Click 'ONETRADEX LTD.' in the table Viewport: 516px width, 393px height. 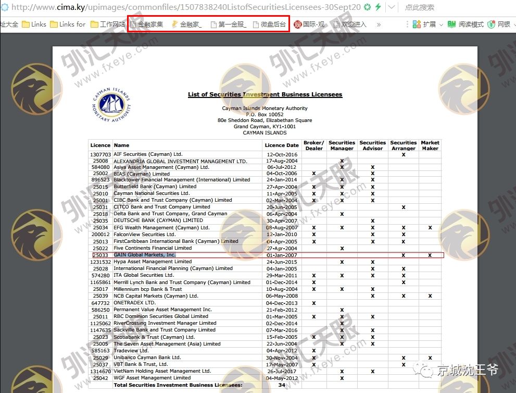coord(134,302)
